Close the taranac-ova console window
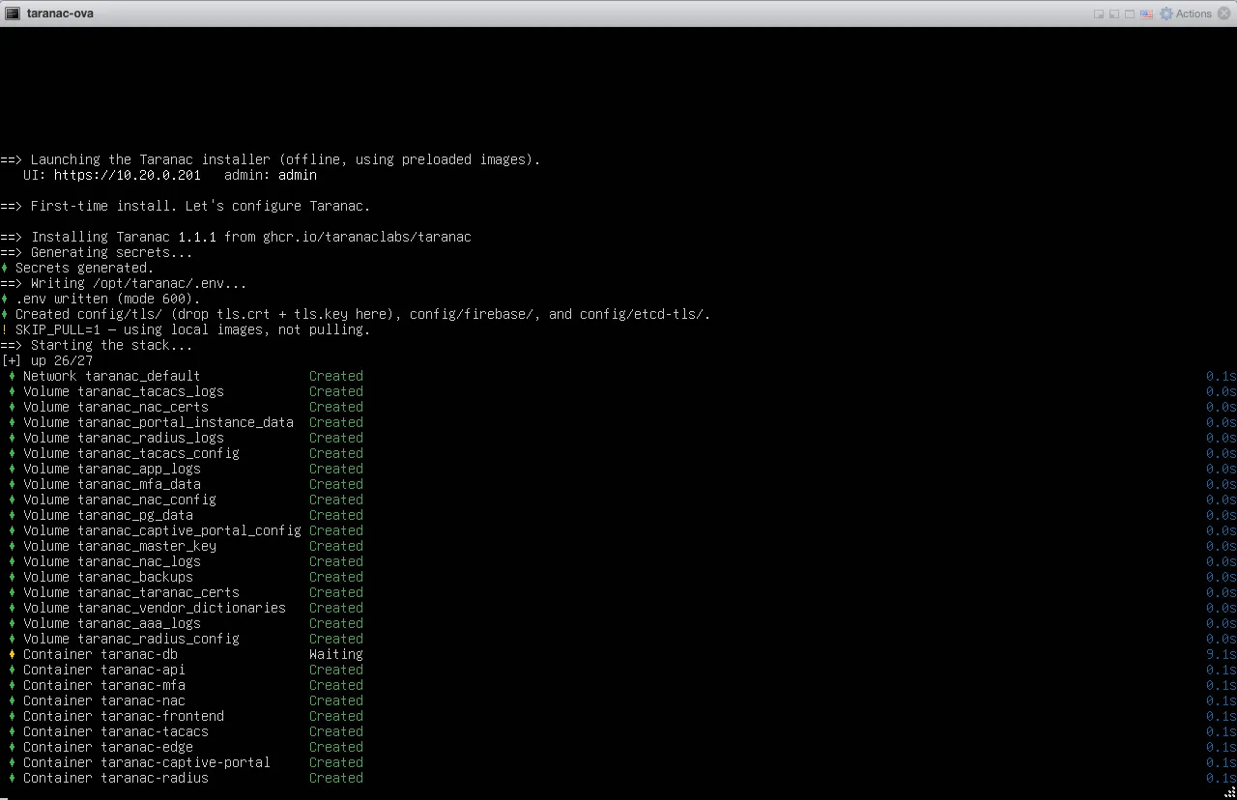The image size is (1237, 800). pos(1224,14)
